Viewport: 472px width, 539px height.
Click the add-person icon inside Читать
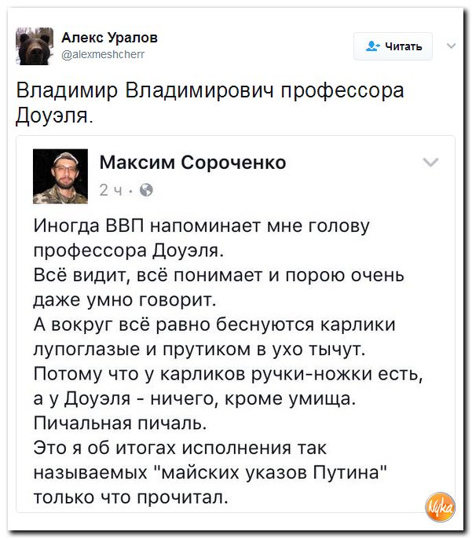[x=372, y=46]
